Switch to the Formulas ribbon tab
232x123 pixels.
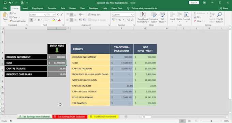pos(52,8)
